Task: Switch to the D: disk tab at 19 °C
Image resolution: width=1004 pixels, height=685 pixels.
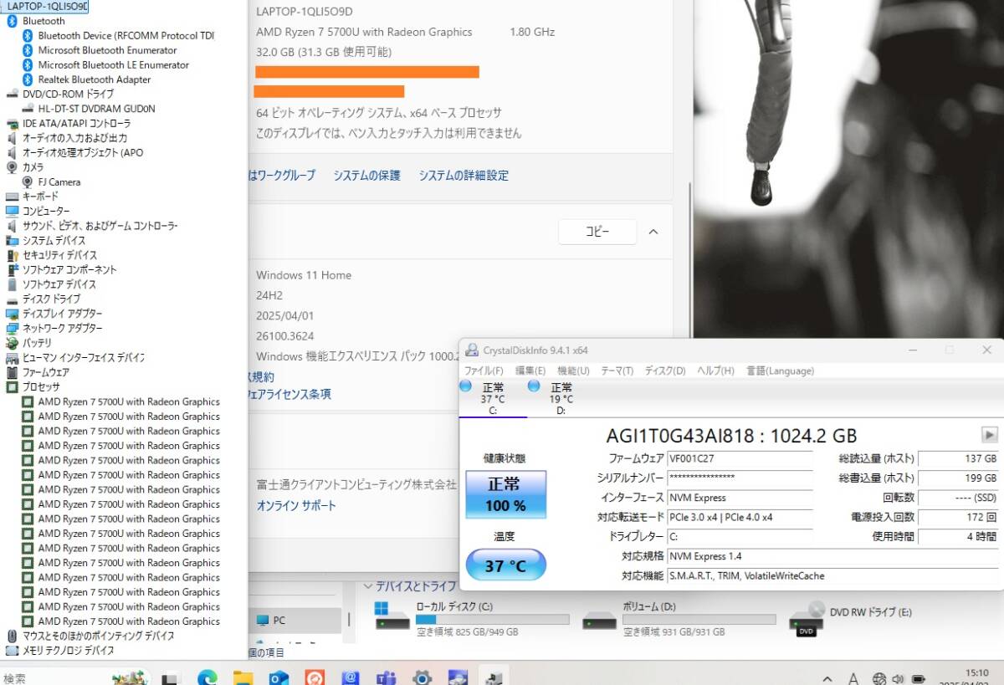Action: (x=561, y=398)
